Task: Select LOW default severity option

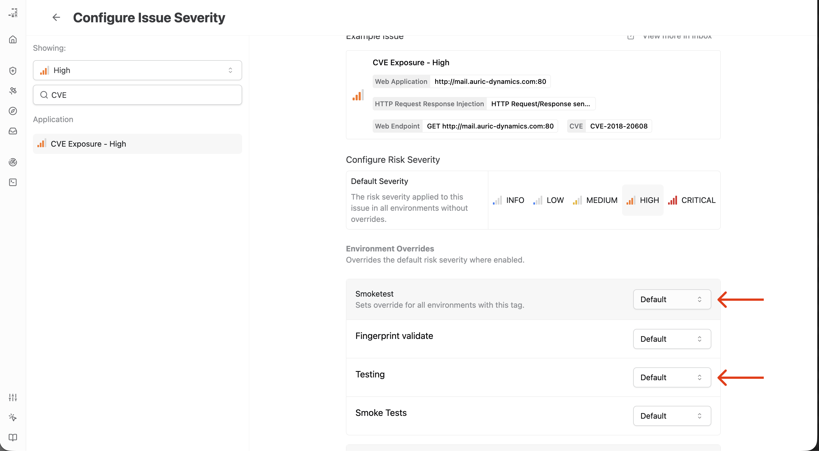Action: click(x=549, y=200)
